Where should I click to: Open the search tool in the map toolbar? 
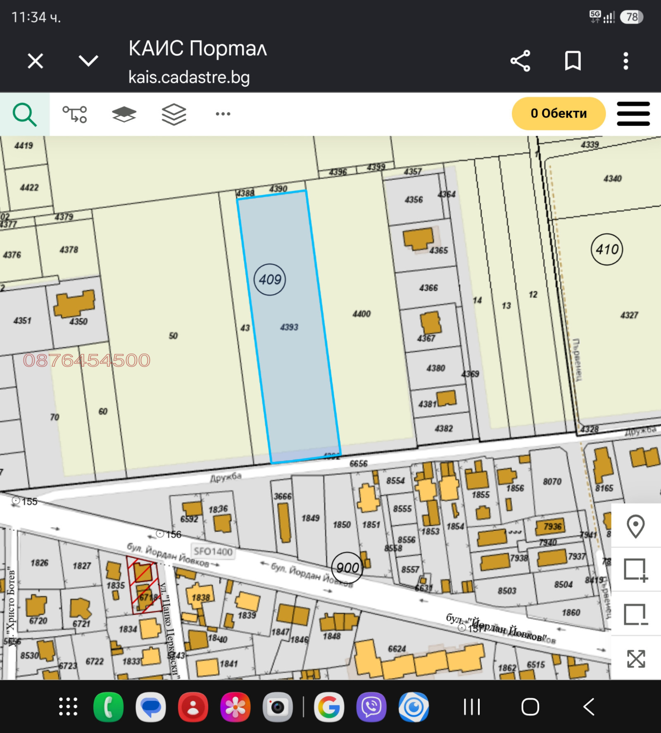tap(25, 114)
